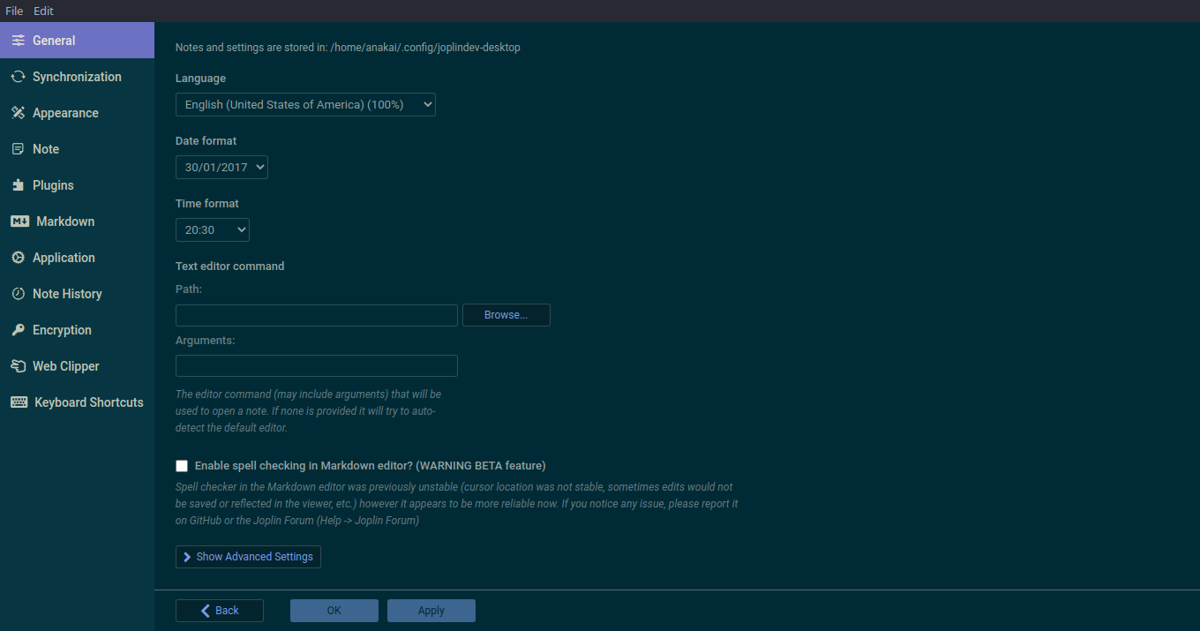This screenshot has height=631, width=1200.
Task: Open the File menu
Action: 13,11
